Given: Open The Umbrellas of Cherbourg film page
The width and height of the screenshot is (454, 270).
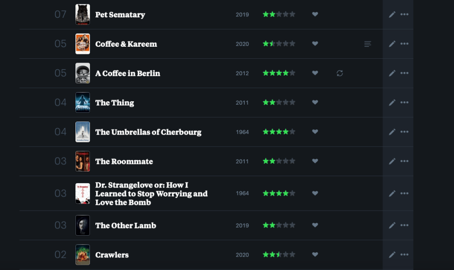Looking at the screenshot, I should coord(148,132).
